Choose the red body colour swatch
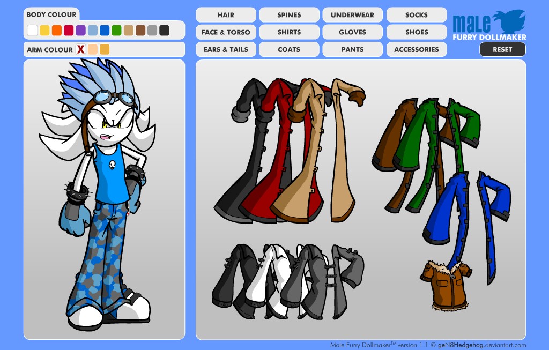Image resolution: width=549 pixels, height=350 pixels. [69, 31]
